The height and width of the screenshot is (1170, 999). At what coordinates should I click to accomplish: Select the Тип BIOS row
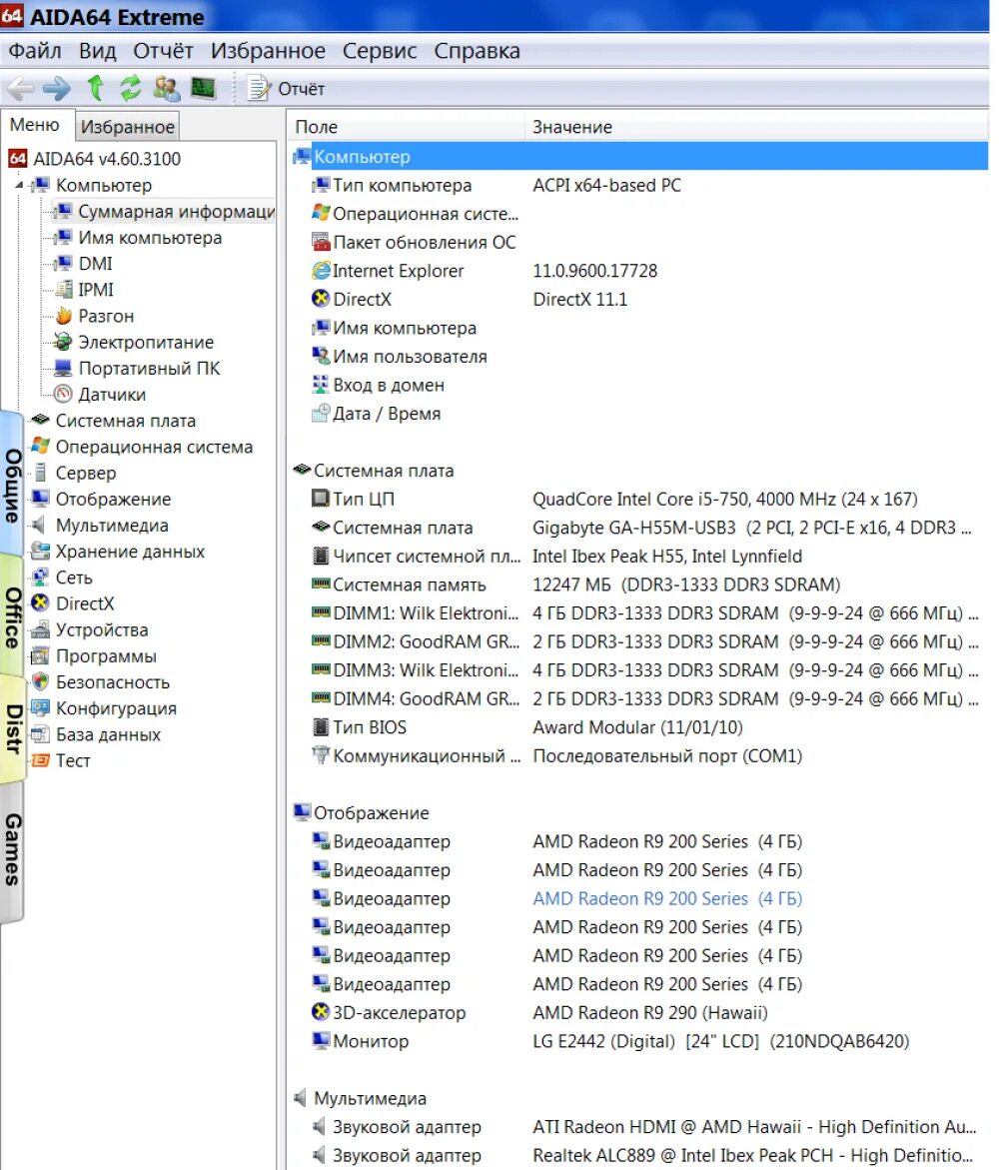[x=639, y=727]
